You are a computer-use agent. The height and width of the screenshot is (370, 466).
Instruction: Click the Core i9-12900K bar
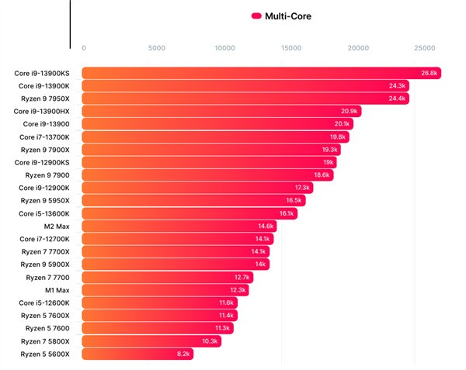pyautogui.click(x=197, y=188)
